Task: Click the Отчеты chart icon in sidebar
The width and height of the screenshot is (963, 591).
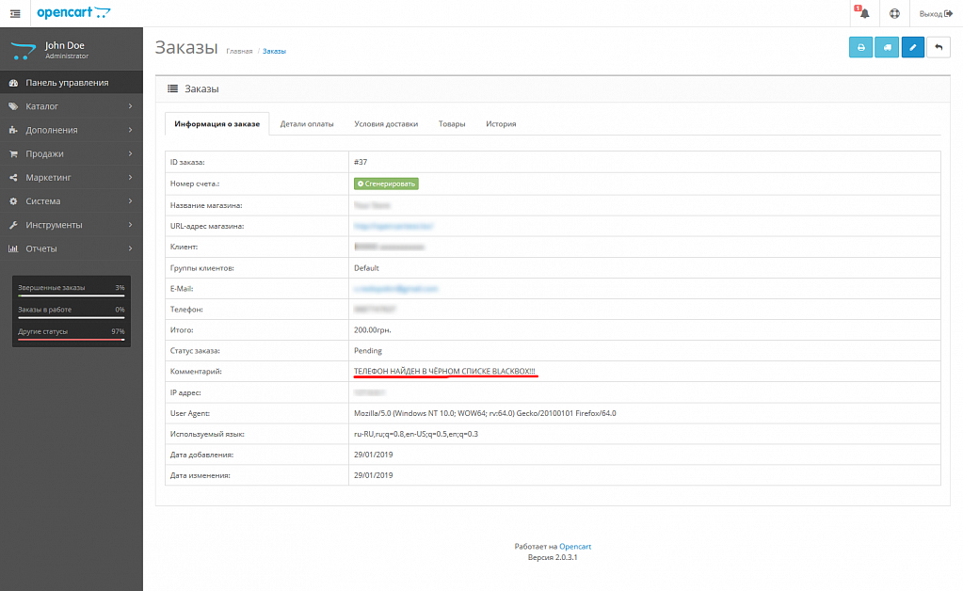Action: [x=11, y=248]
